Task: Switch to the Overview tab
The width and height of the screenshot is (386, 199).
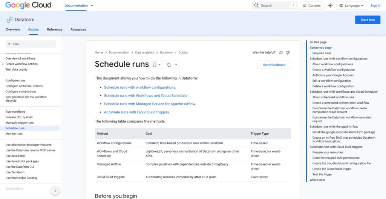Action: (x=12, y=29)
